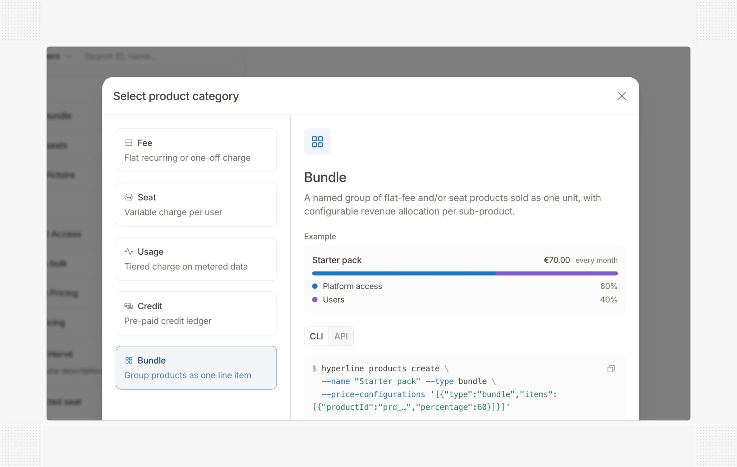Click 'Pre-paid credit ledger' description
Viewport: 737px width, 467px height.
tap(168, 321)
